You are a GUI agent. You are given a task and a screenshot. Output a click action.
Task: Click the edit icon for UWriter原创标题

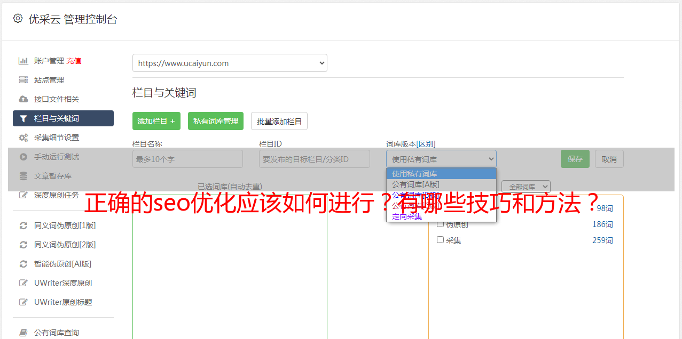pos(23,302)
